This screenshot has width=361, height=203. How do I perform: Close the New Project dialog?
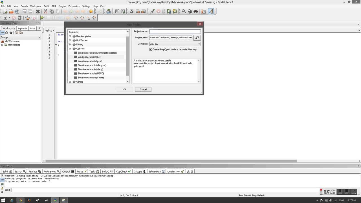click(x=200, y=24)
